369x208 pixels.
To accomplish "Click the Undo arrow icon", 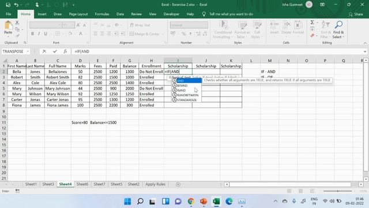I will 16,5.
